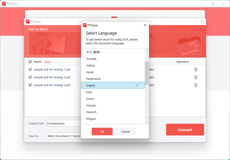This screenshot has width=230, height=160.
Task: Open the Save As format dropdown
Action: [x=64, y=136]
